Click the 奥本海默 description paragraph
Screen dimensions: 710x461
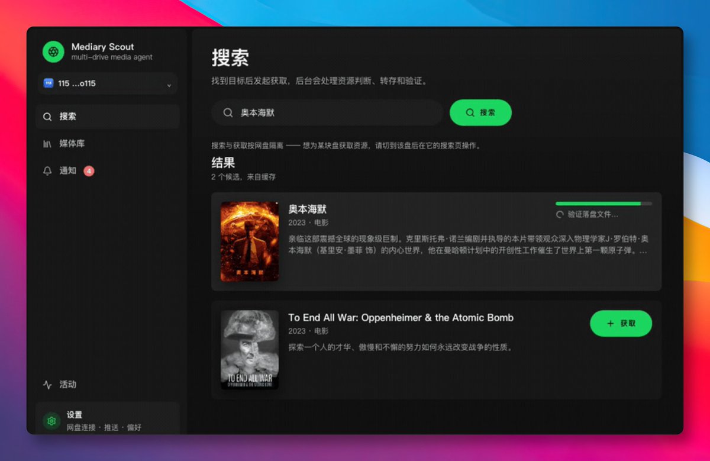(468, 245)
